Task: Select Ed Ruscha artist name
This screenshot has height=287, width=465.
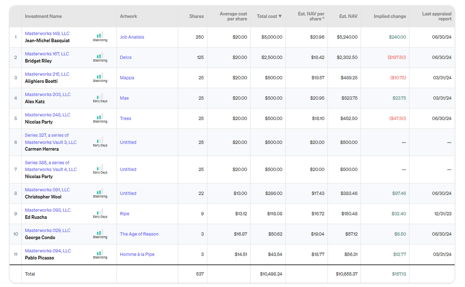Action: coord(36,218)
